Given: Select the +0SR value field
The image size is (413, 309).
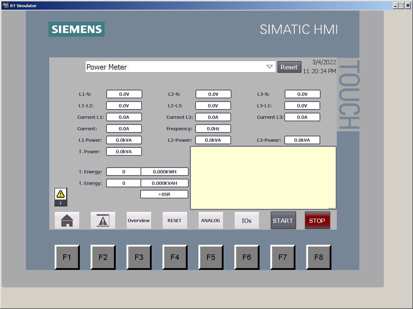Looking at the screenshot, I should coord(164,194).
